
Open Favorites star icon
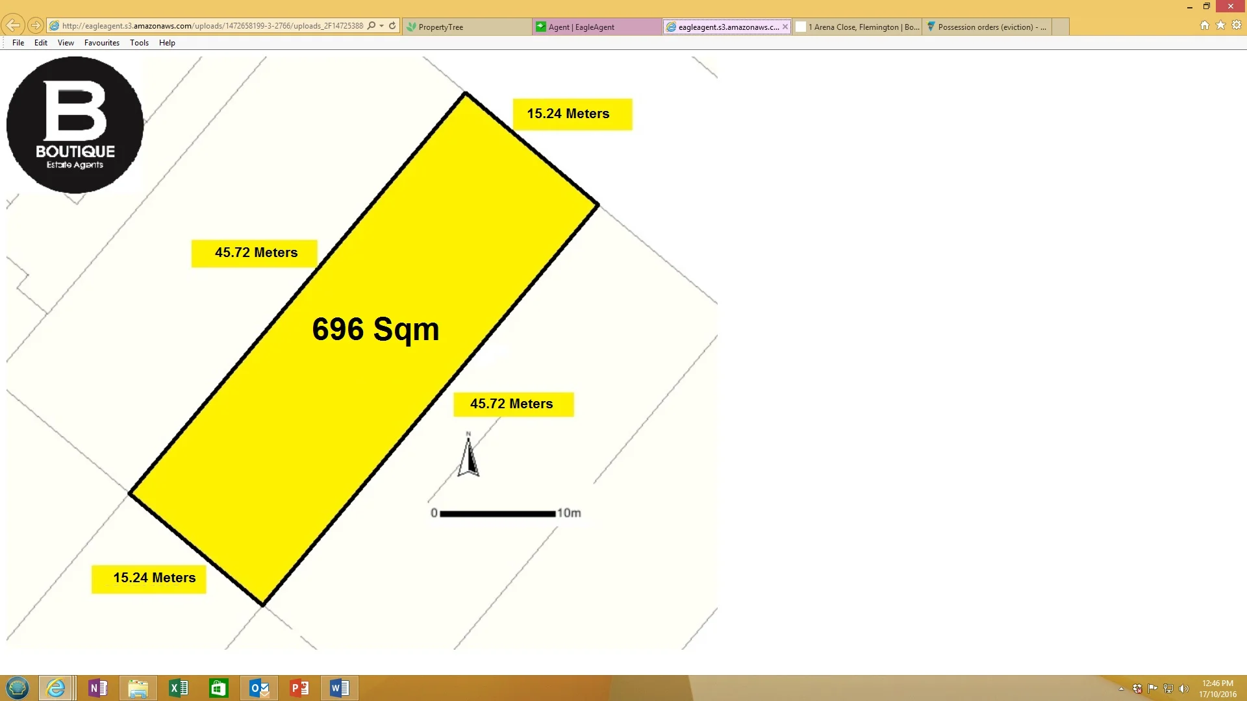pyautogui.click(x=1220, y=25)
